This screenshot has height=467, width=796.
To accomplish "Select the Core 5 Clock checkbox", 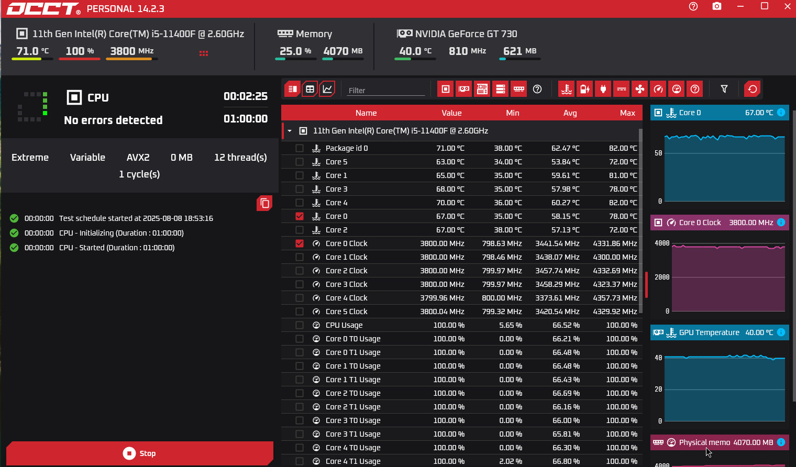I will 300,312.
